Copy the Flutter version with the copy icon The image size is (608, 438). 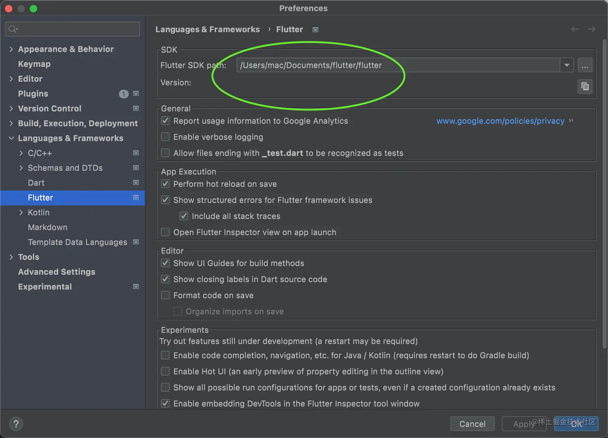[585, 86]
